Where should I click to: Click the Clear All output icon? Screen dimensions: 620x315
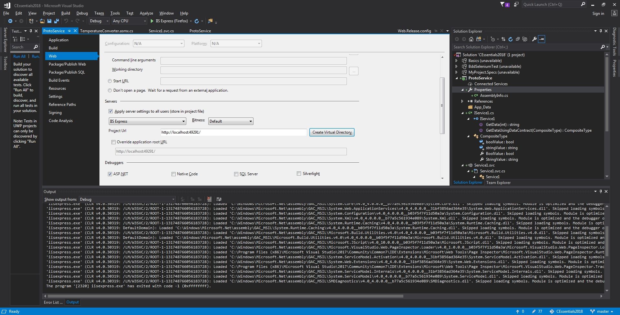point(209,199)
